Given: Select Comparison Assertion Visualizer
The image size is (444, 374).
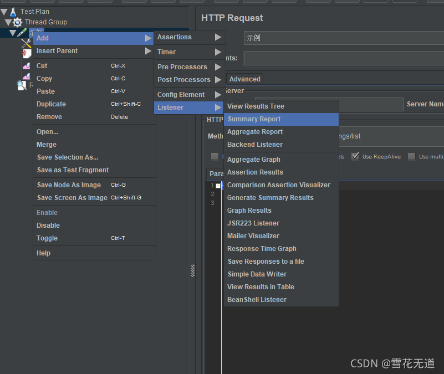Looking at the screenshot, I should (x=281, y=185).
